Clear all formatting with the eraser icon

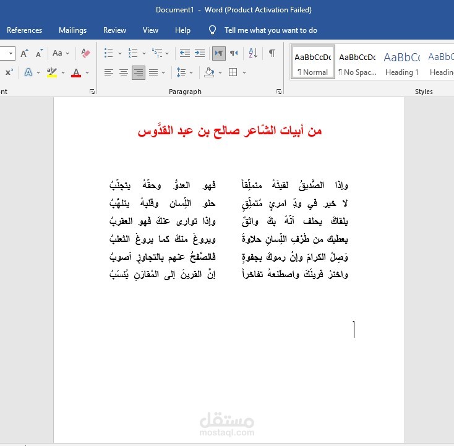point(86,53)
